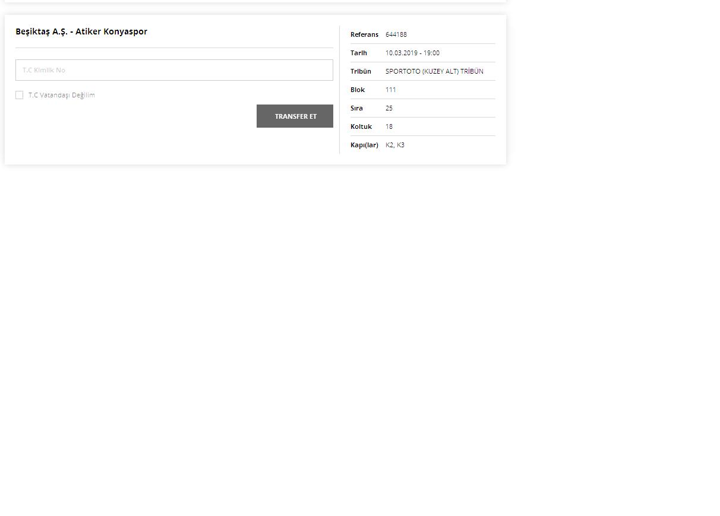The width and height of the screenshot is (720, 516).
Task: Select the row number 25
Action: click(389, 108)
